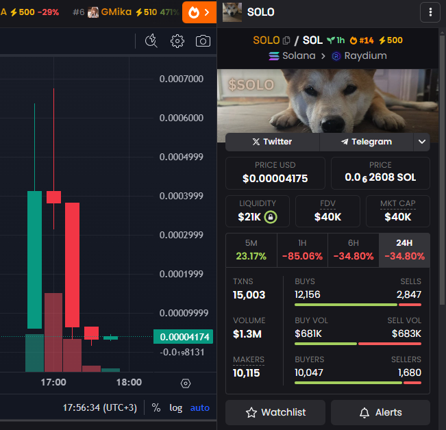The image size is (446, 430).
Task: Click the SOLO token avatar in header
Action: [232, 12]
